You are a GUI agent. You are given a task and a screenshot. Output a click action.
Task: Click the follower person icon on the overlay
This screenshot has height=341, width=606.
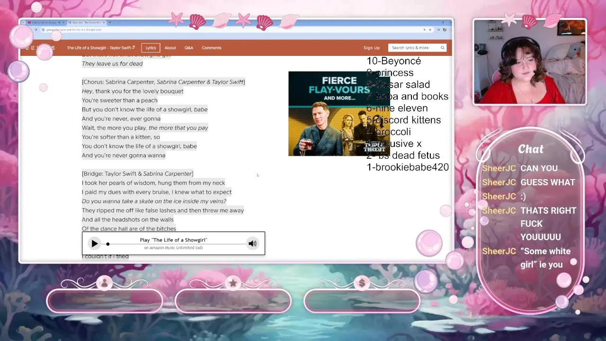point(104,283)
